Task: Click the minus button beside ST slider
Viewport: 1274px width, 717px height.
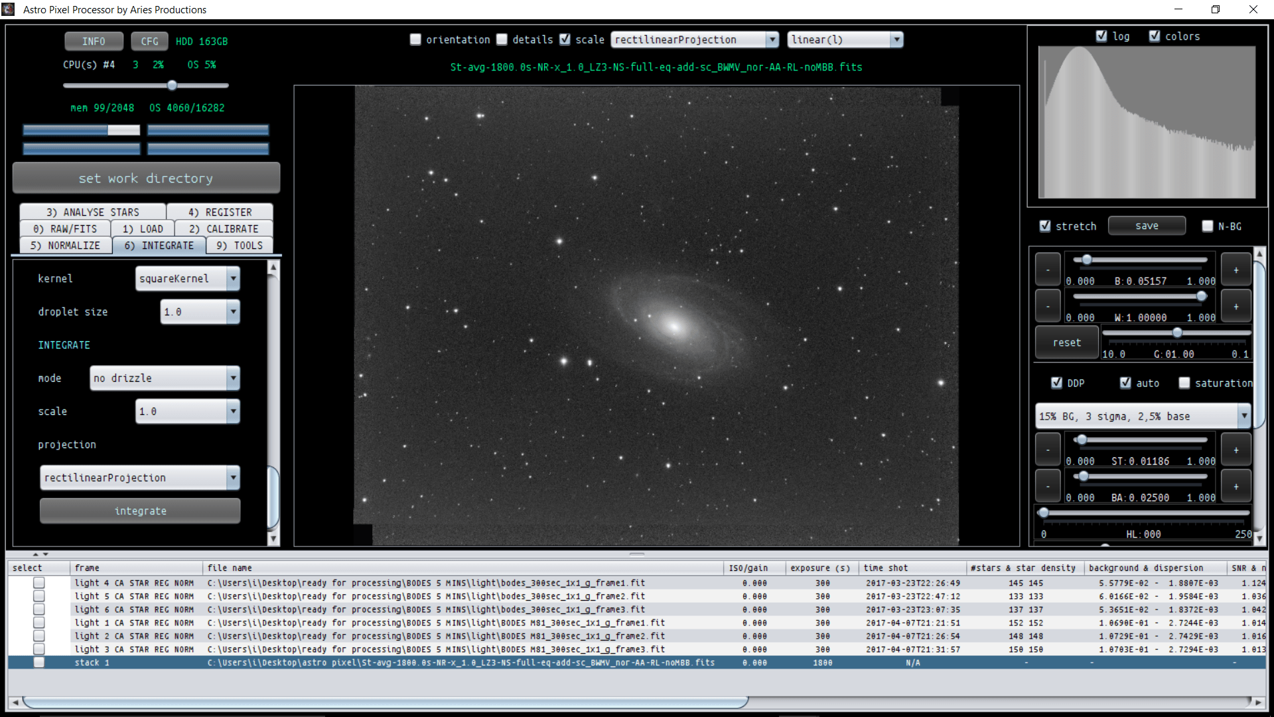Action: coord(1048,450)
